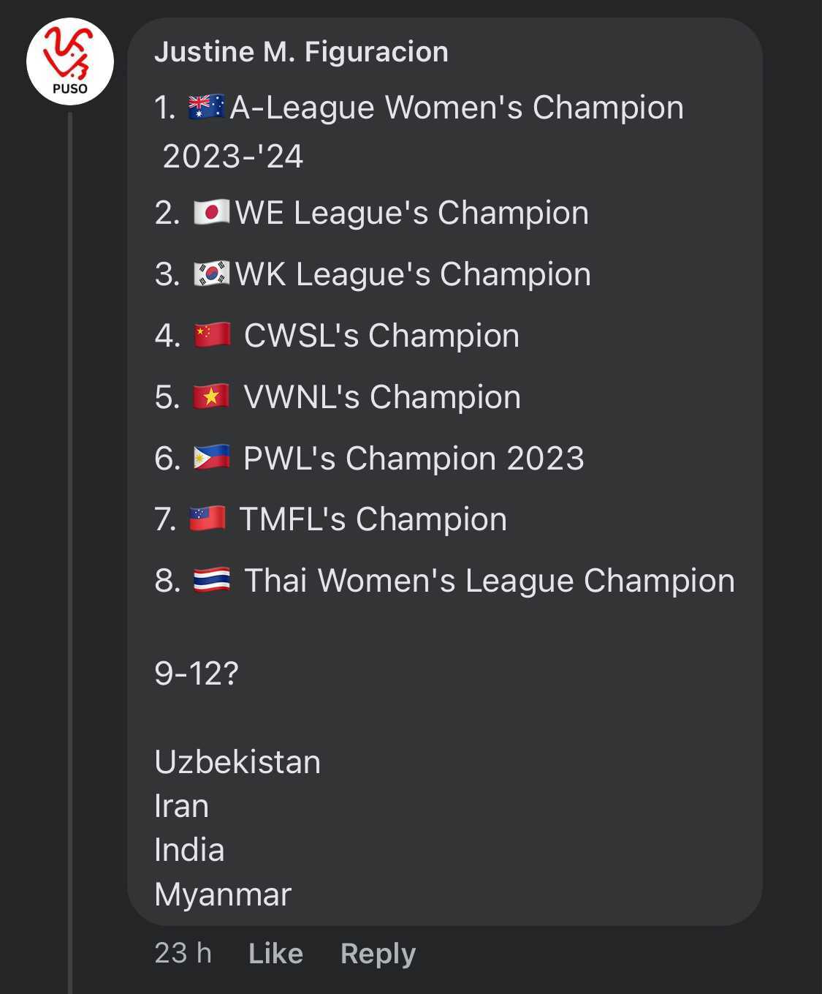822x994 pixels.
Task: Tap the 23 h timestamp
Action: [183, 953]
